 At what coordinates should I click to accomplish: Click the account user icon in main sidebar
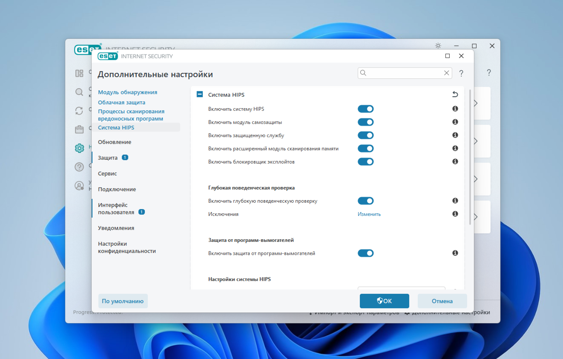click(79, 186)
